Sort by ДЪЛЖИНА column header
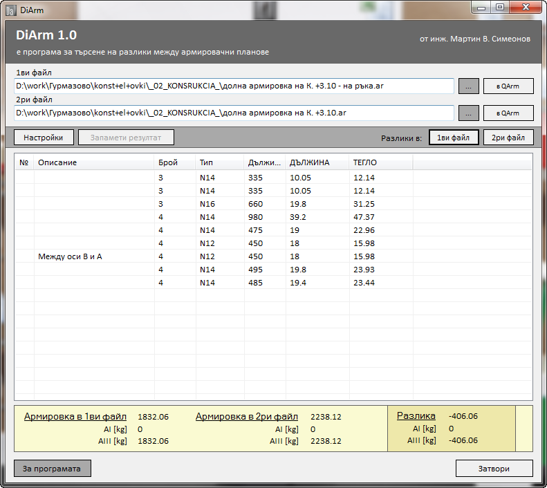The image size is (547, 488). click(317, 162)
